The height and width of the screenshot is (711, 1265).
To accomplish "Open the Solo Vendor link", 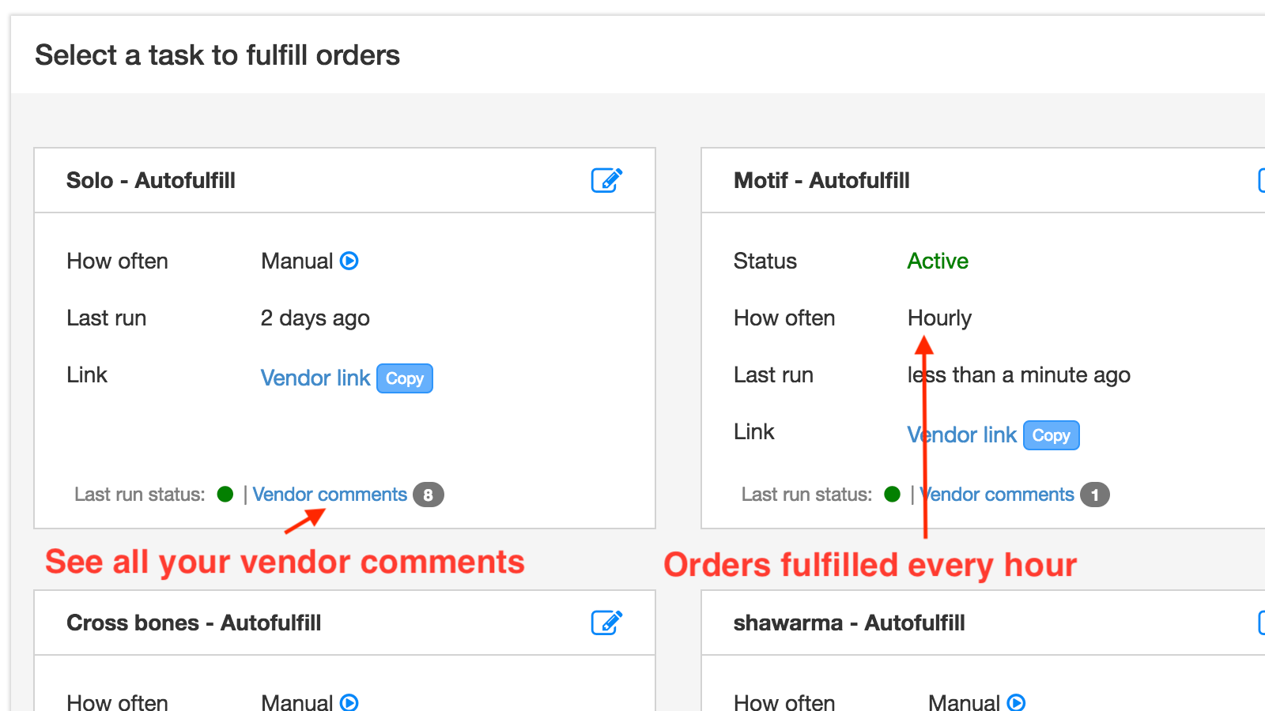I will click(x=315, y=378).
